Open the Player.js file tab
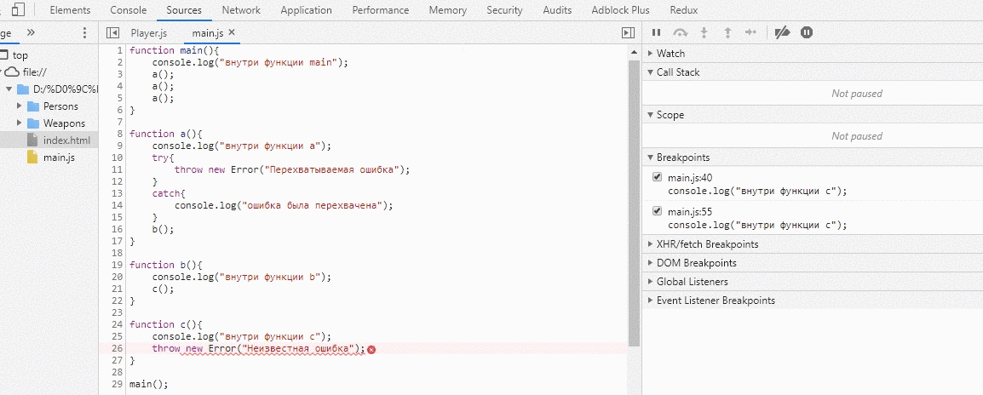Viewport: 983px width, 395px height. (x=148, y=32)
